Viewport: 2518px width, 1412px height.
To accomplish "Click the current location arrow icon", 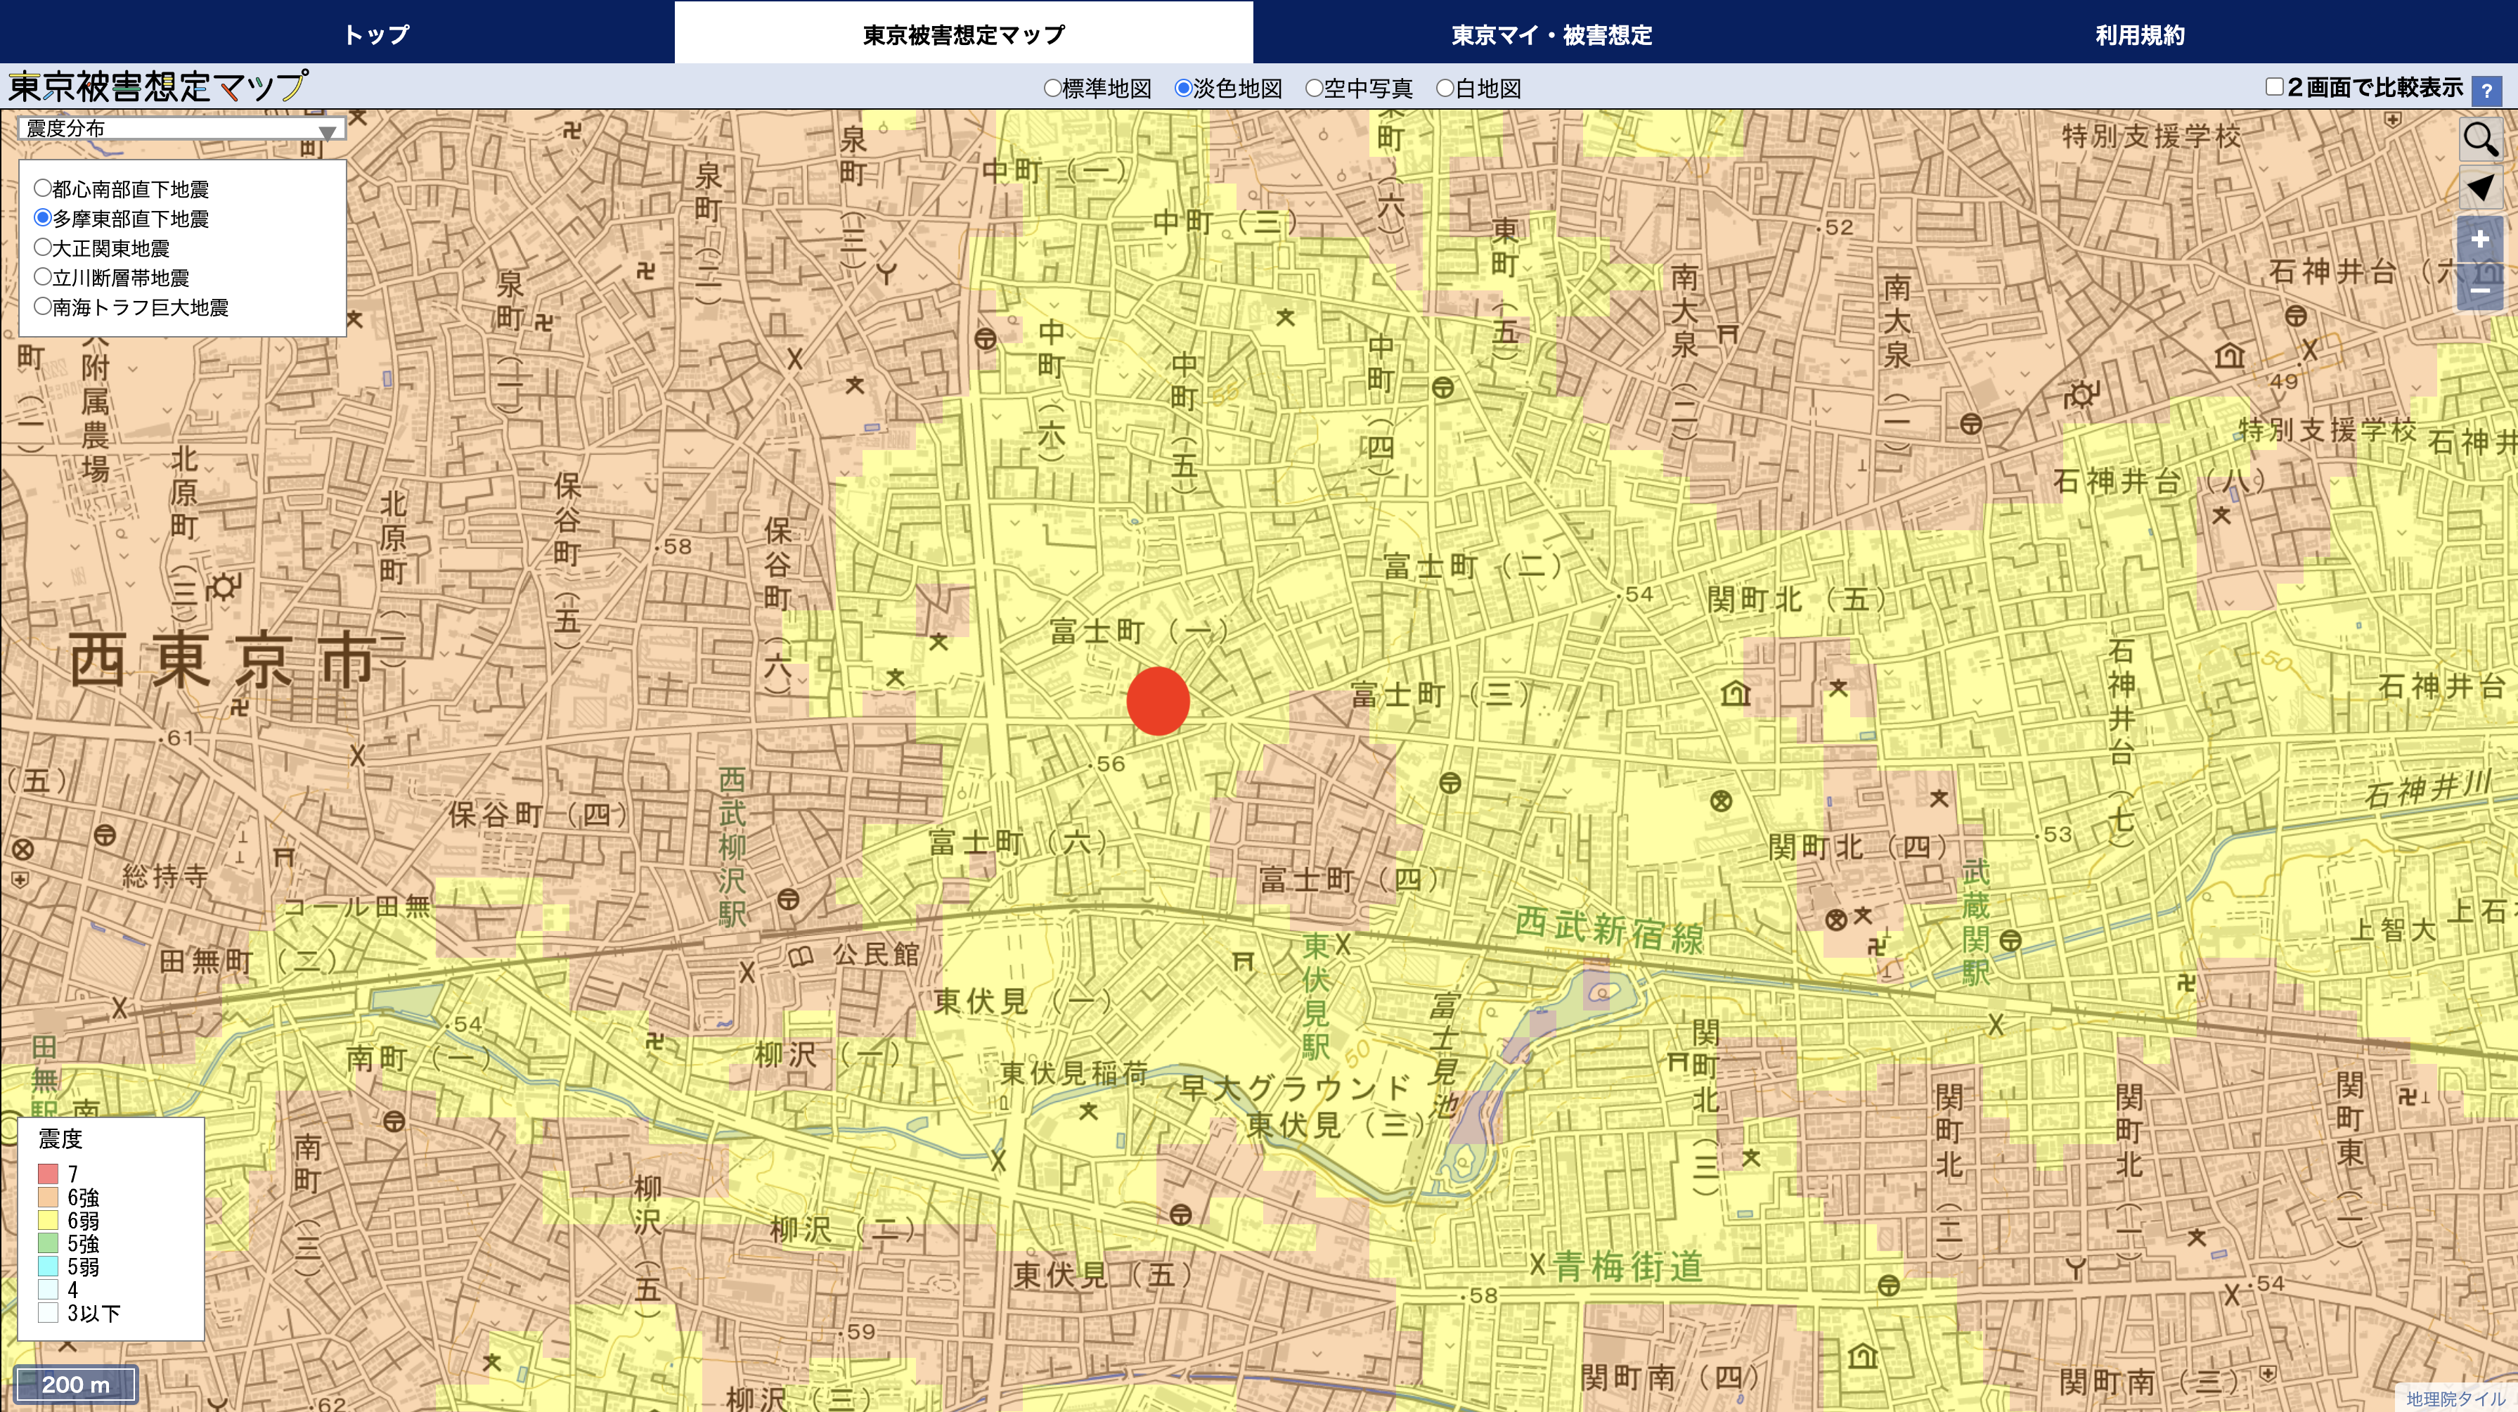I will pyautogui.click(x=2481, y=188).
